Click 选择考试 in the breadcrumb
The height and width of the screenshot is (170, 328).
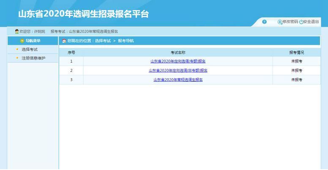pos(103,41)
